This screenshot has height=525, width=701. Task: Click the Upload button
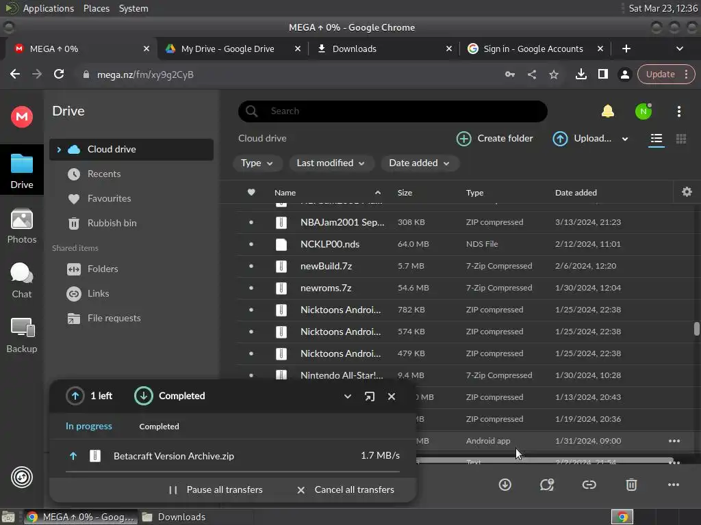[582, 139]
